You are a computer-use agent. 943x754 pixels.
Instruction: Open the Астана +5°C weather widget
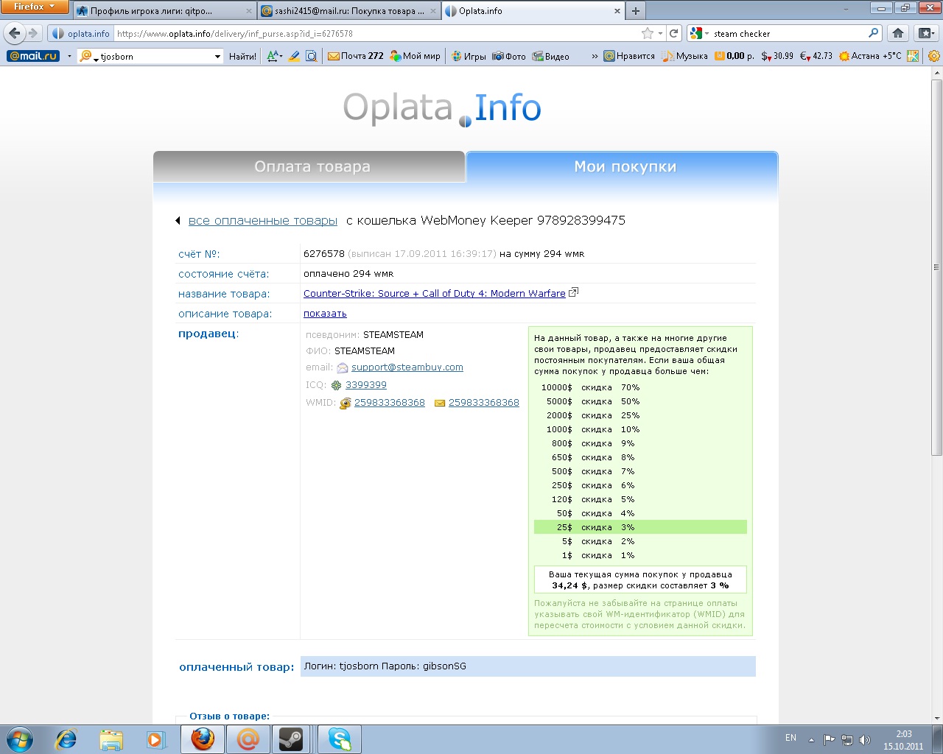(x=870, y=56)
